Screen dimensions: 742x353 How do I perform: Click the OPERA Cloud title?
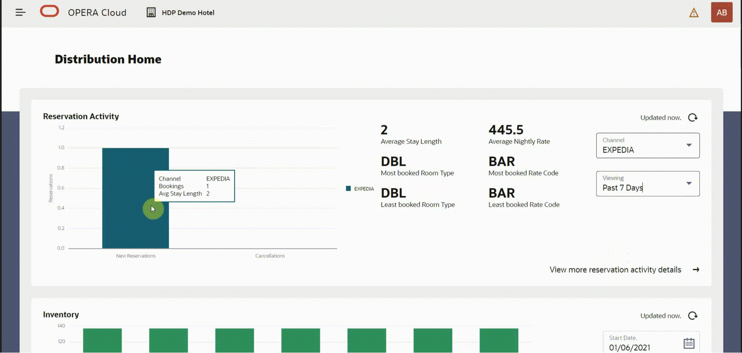tap(97, 12)
